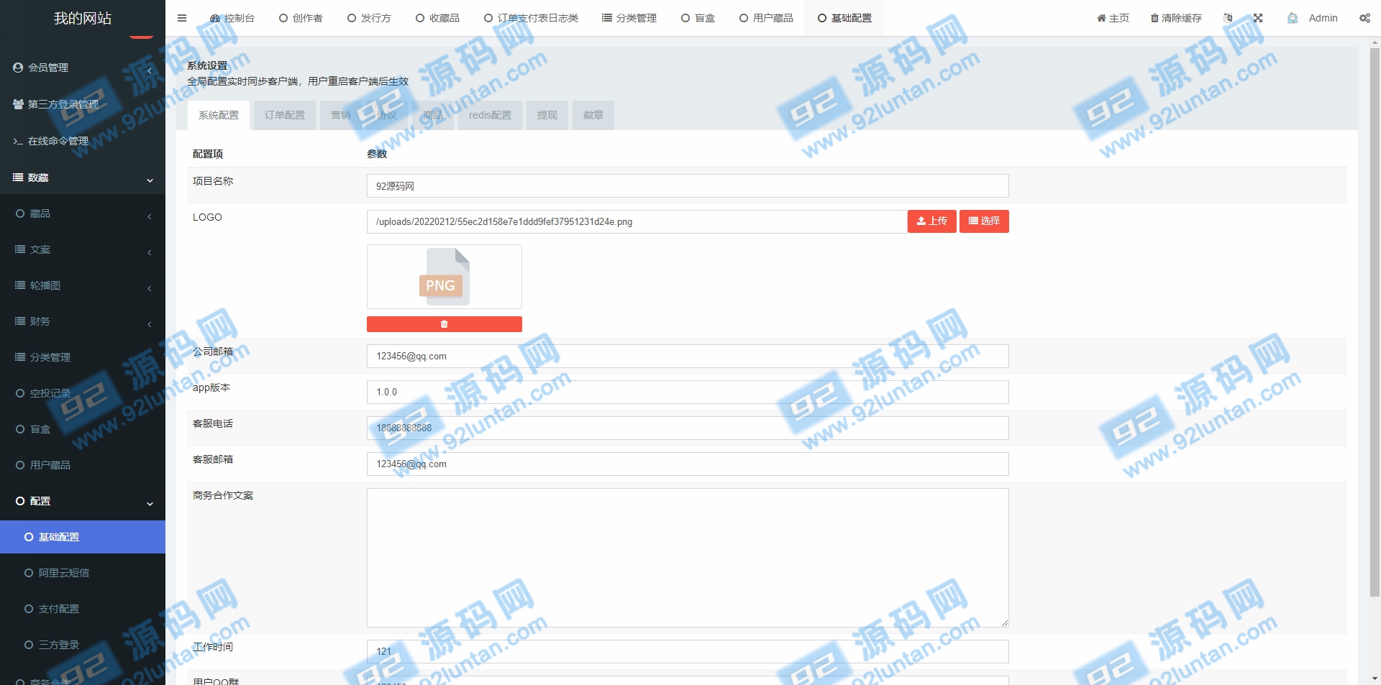
Task: Expand the 会员管理 arrow
Action: click(x=149, y=70)
